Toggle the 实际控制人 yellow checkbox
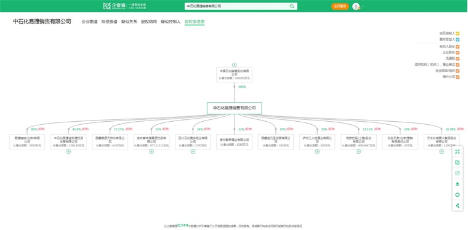The width and height of the screenshot is (468, 230). coord(458,33)
